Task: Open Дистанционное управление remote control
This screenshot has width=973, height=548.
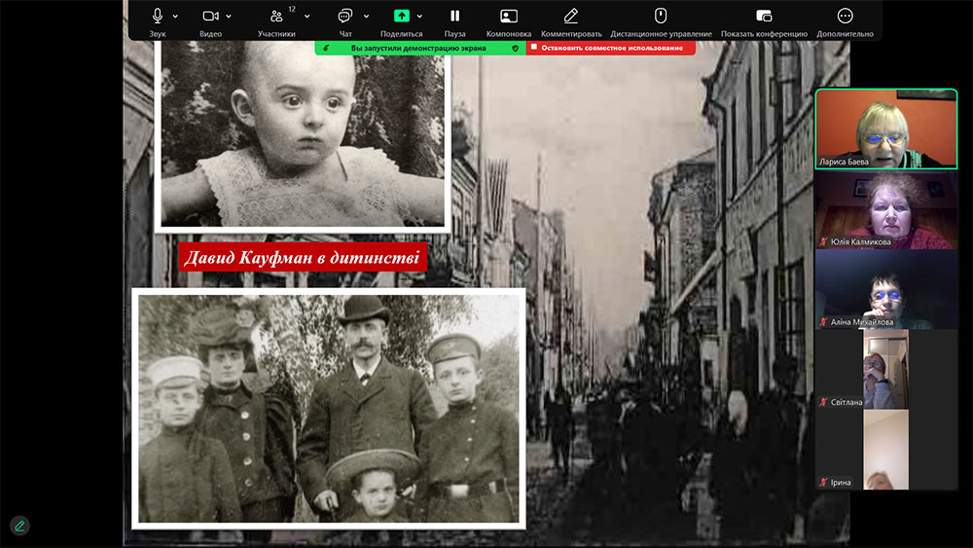Action: pos(661,17)
